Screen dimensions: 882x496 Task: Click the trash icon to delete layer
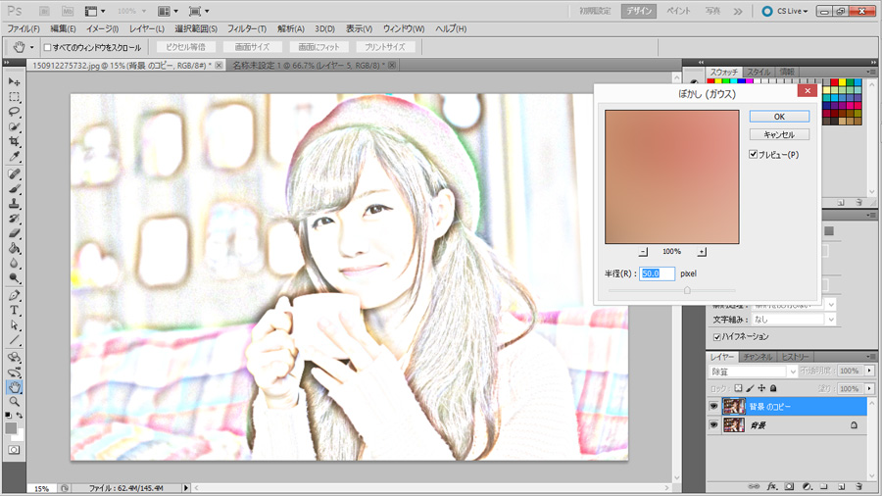point(857,486)
